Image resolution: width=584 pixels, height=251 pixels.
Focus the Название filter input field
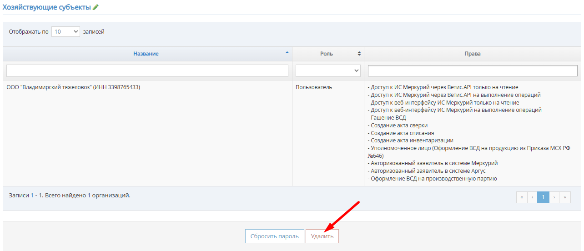tap(147, 70)
